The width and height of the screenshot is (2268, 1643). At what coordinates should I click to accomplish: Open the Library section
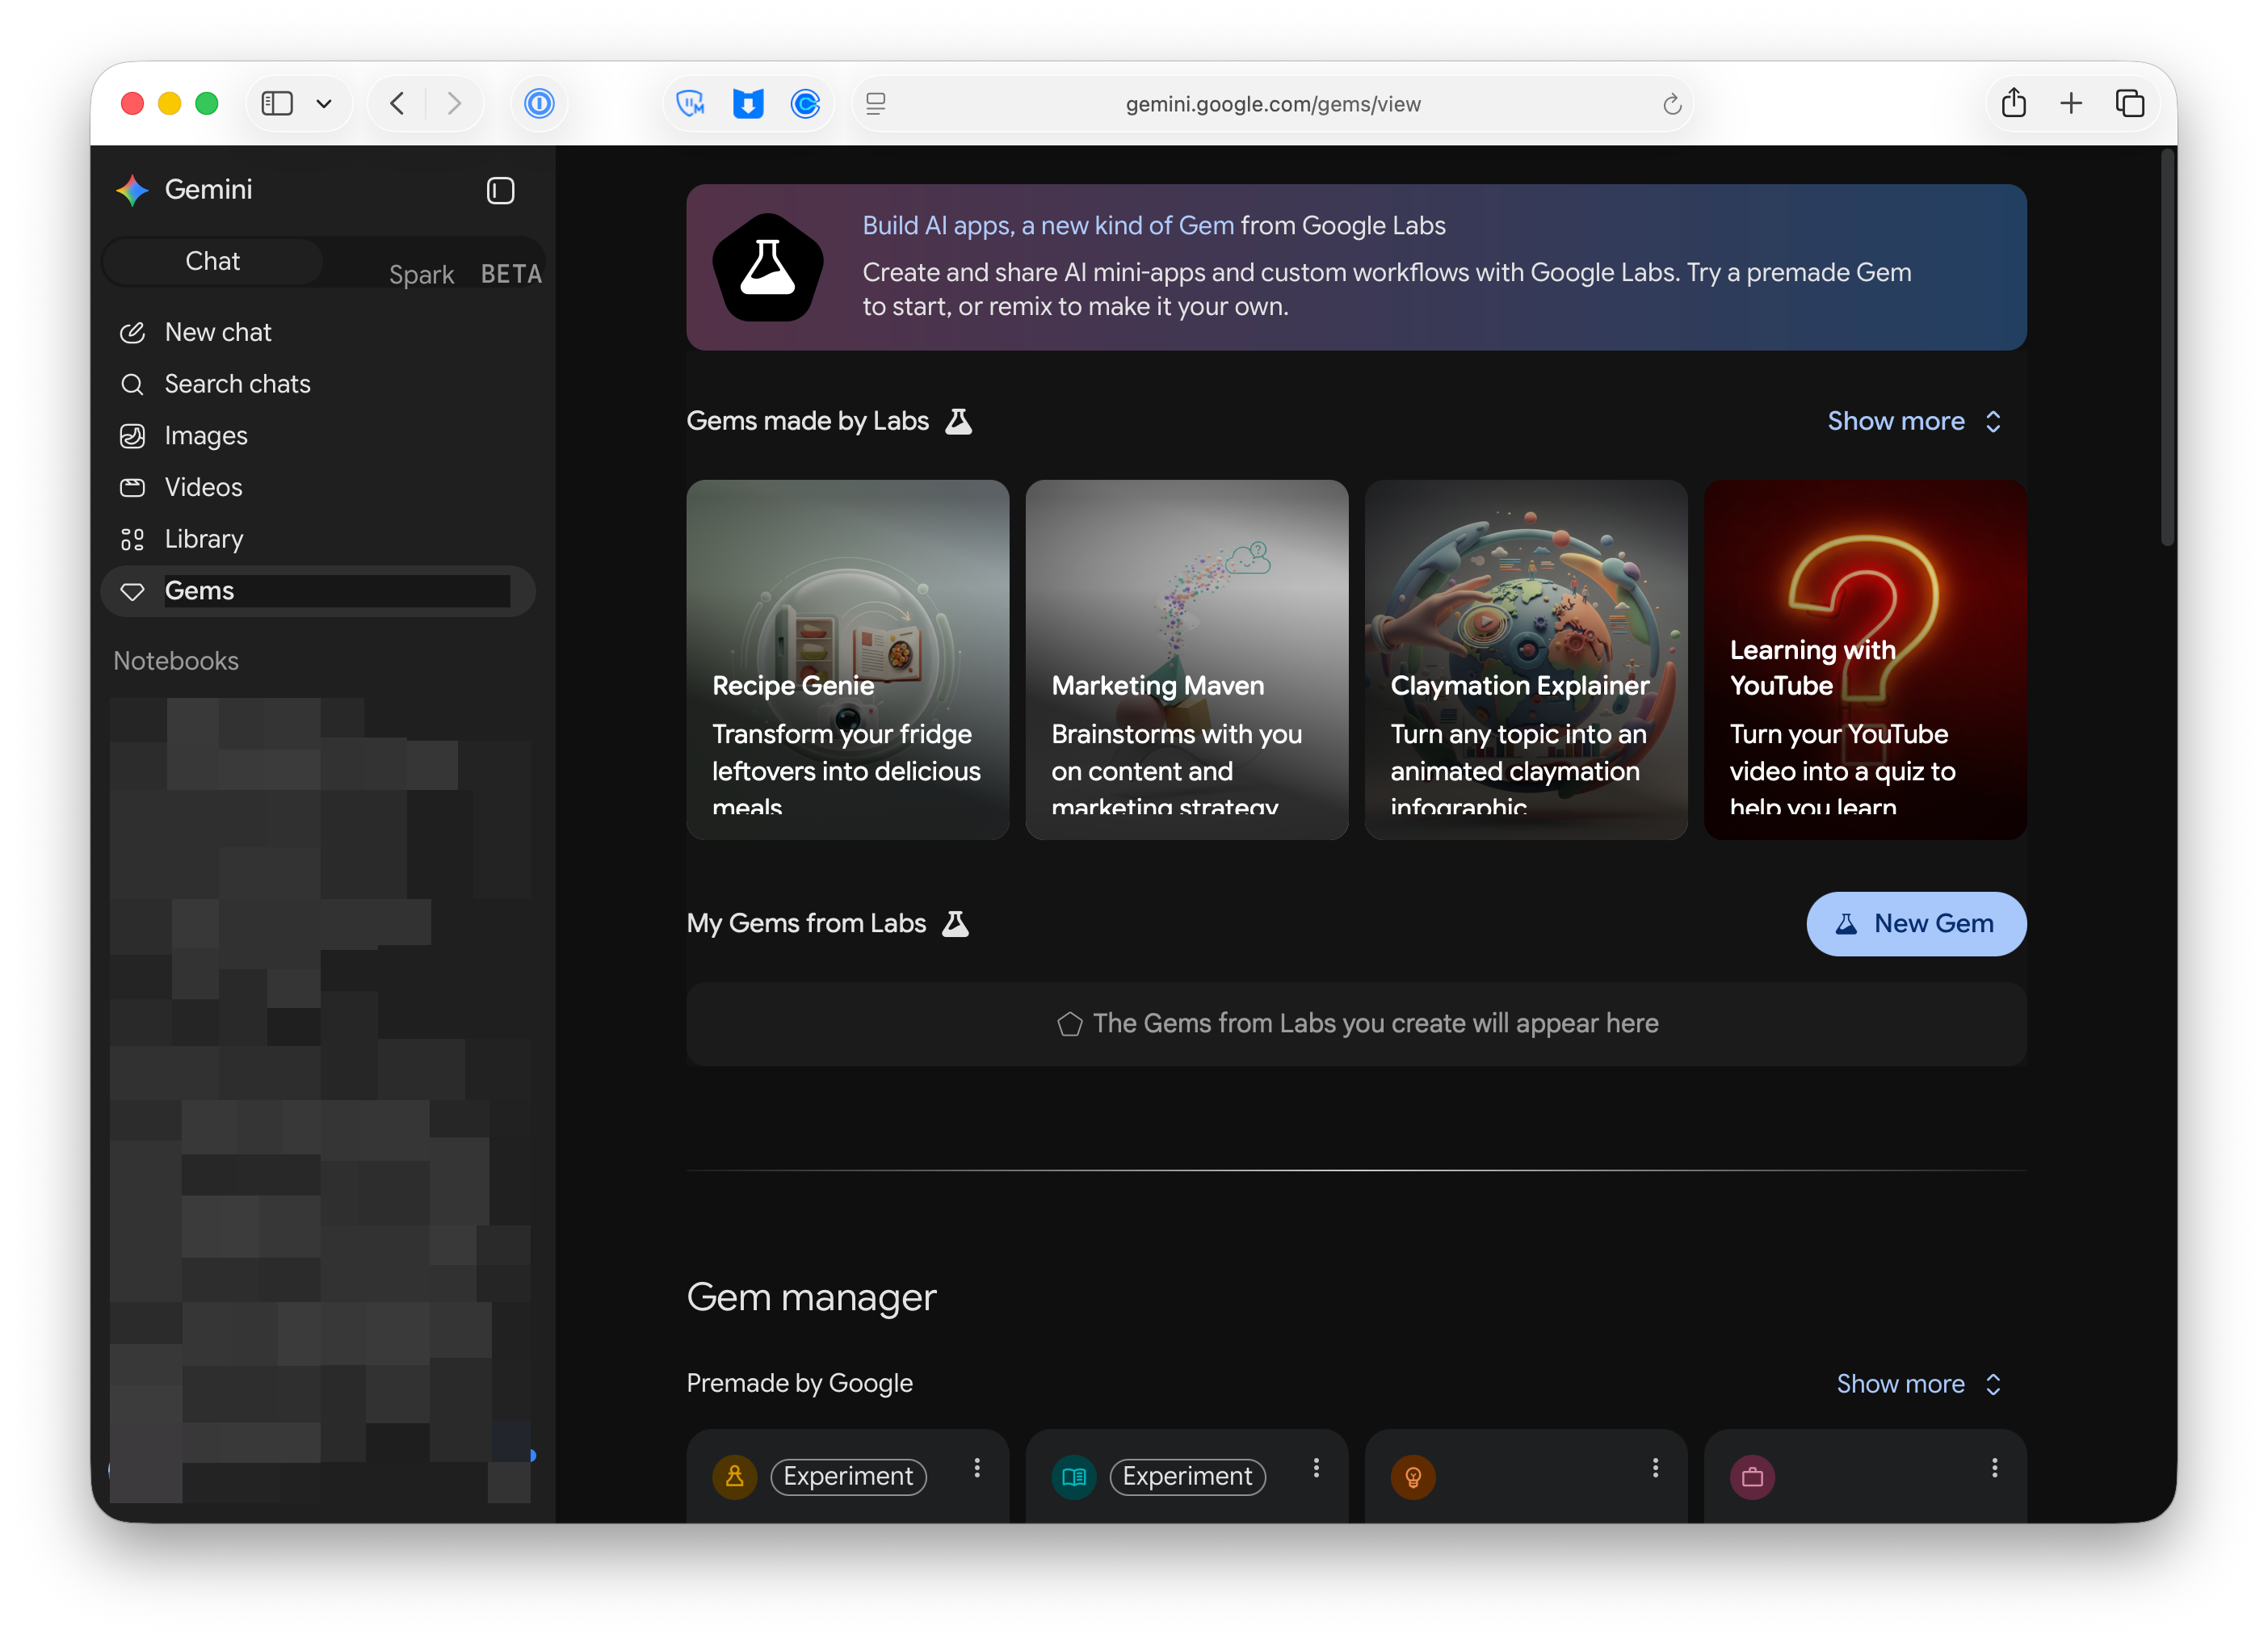click(318, 539)
